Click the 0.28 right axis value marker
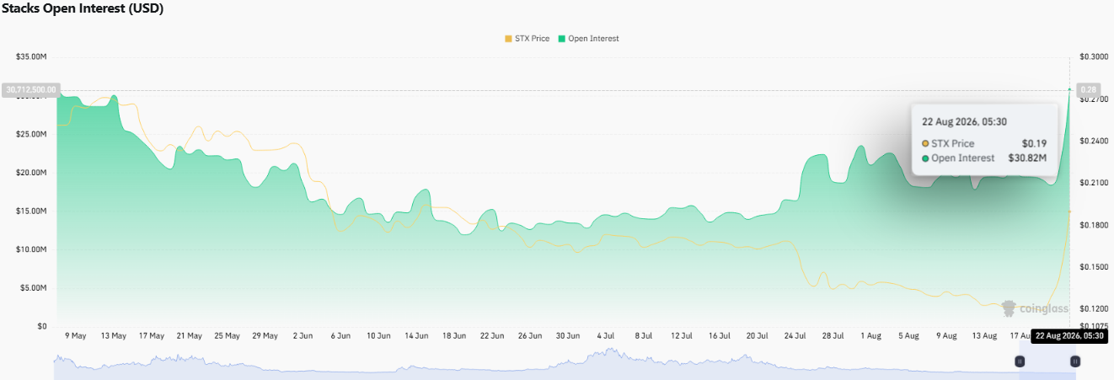Viewport: 1114px width, 380px height. [x=1088, y=89]
